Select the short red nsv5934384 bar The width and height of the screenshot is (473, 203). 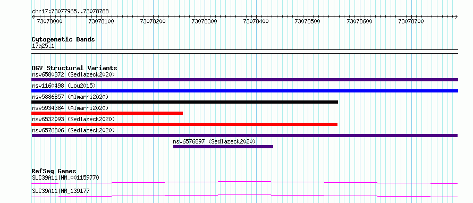pos(107,113)
